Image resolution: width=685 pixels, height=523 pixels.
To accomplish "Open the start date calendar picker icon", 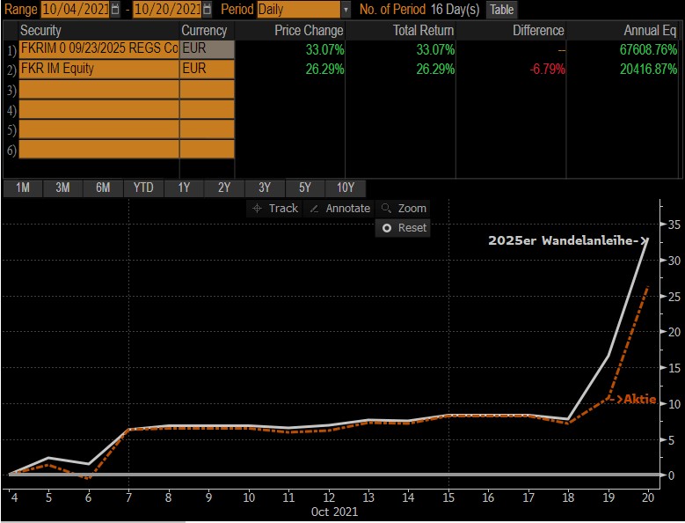I will pos(115,9).
